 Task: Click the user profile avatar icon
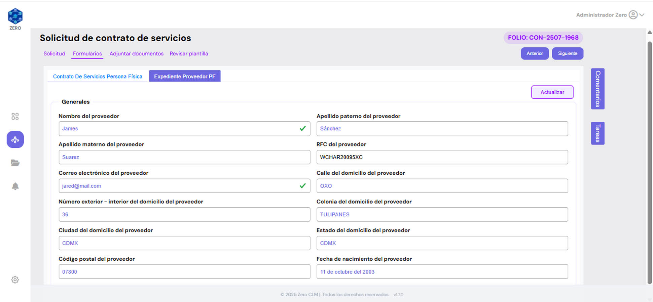(633, 15)
